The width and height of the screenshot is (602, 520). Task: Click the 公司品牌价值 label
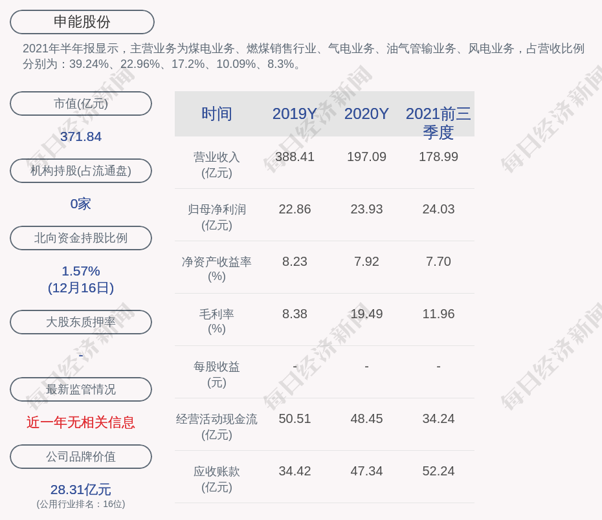(81, 457)
